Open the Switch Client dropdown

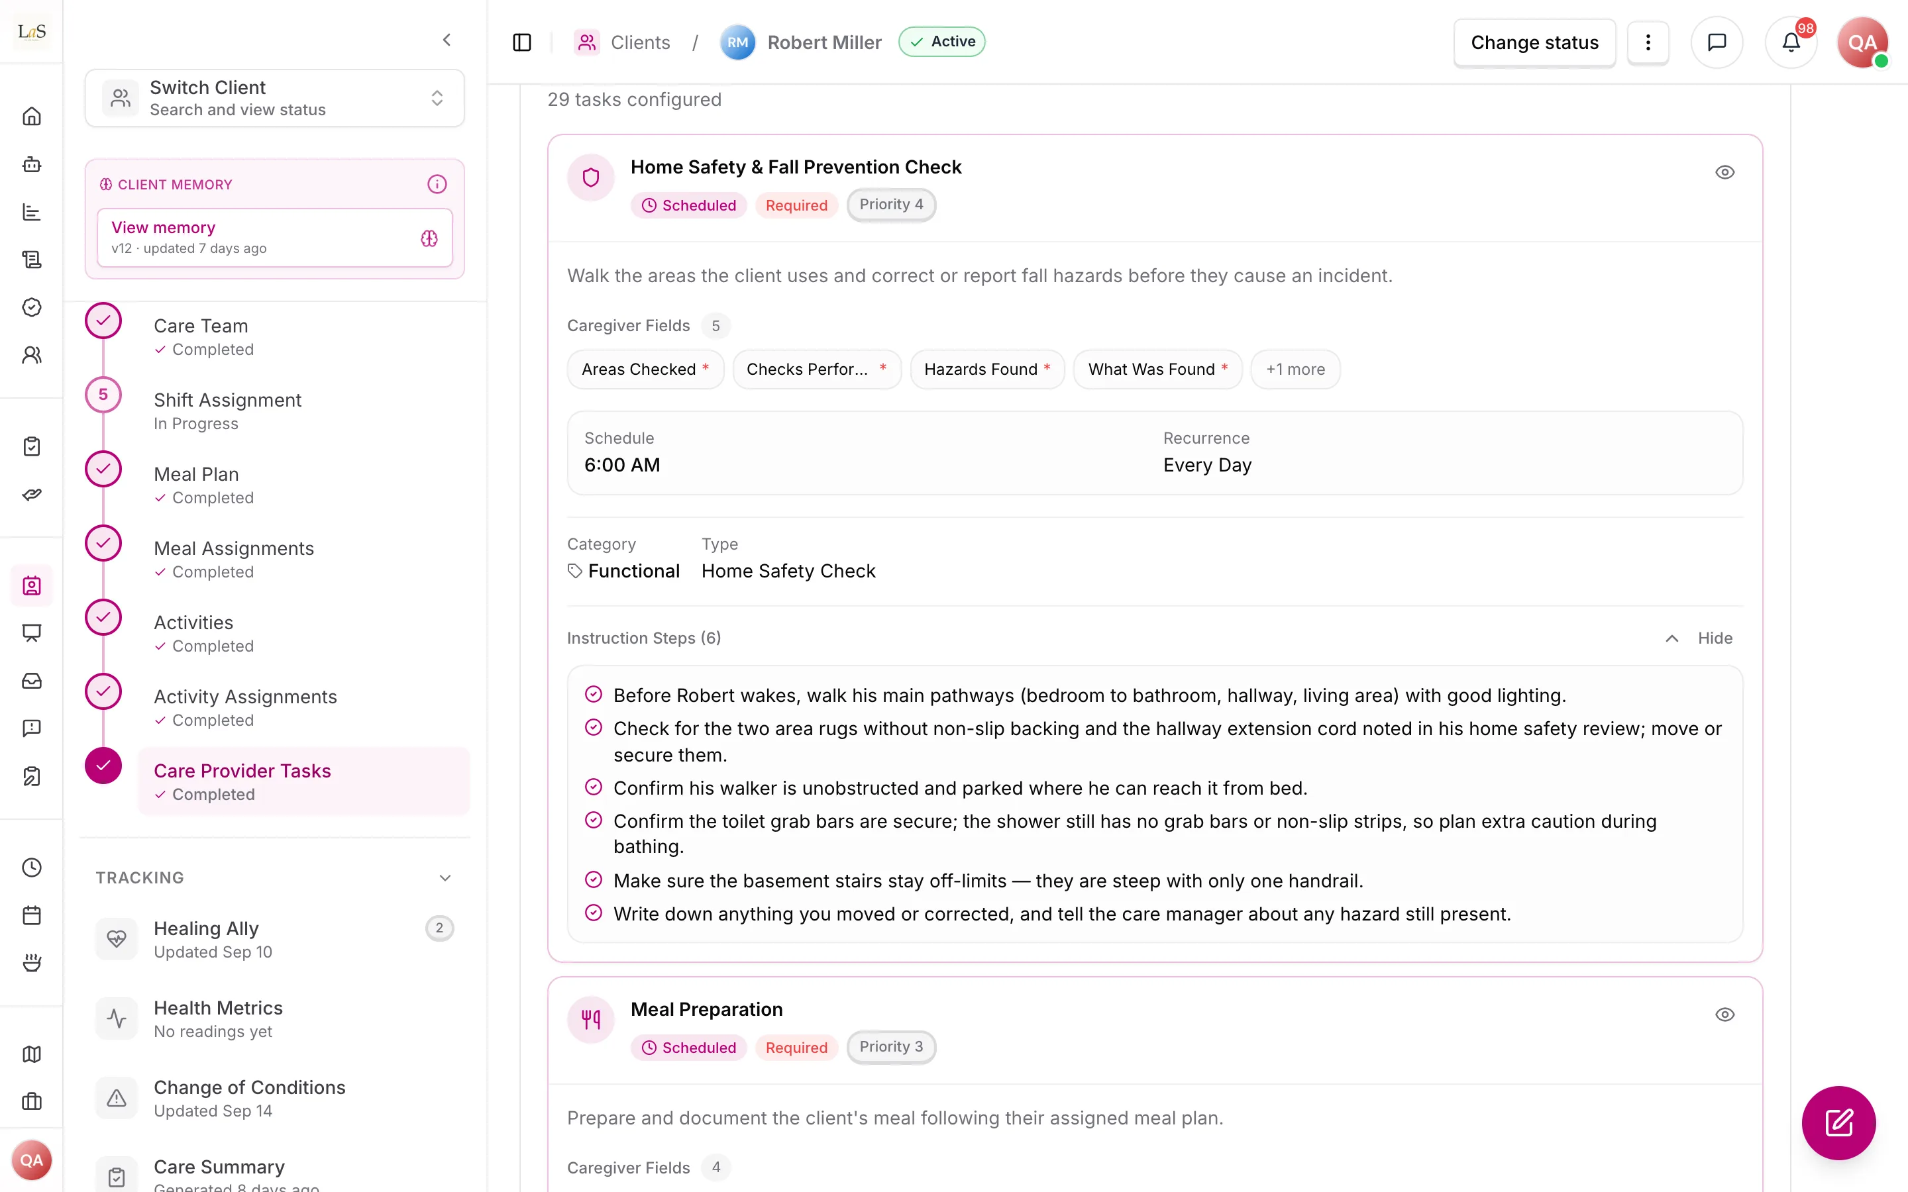274,98
